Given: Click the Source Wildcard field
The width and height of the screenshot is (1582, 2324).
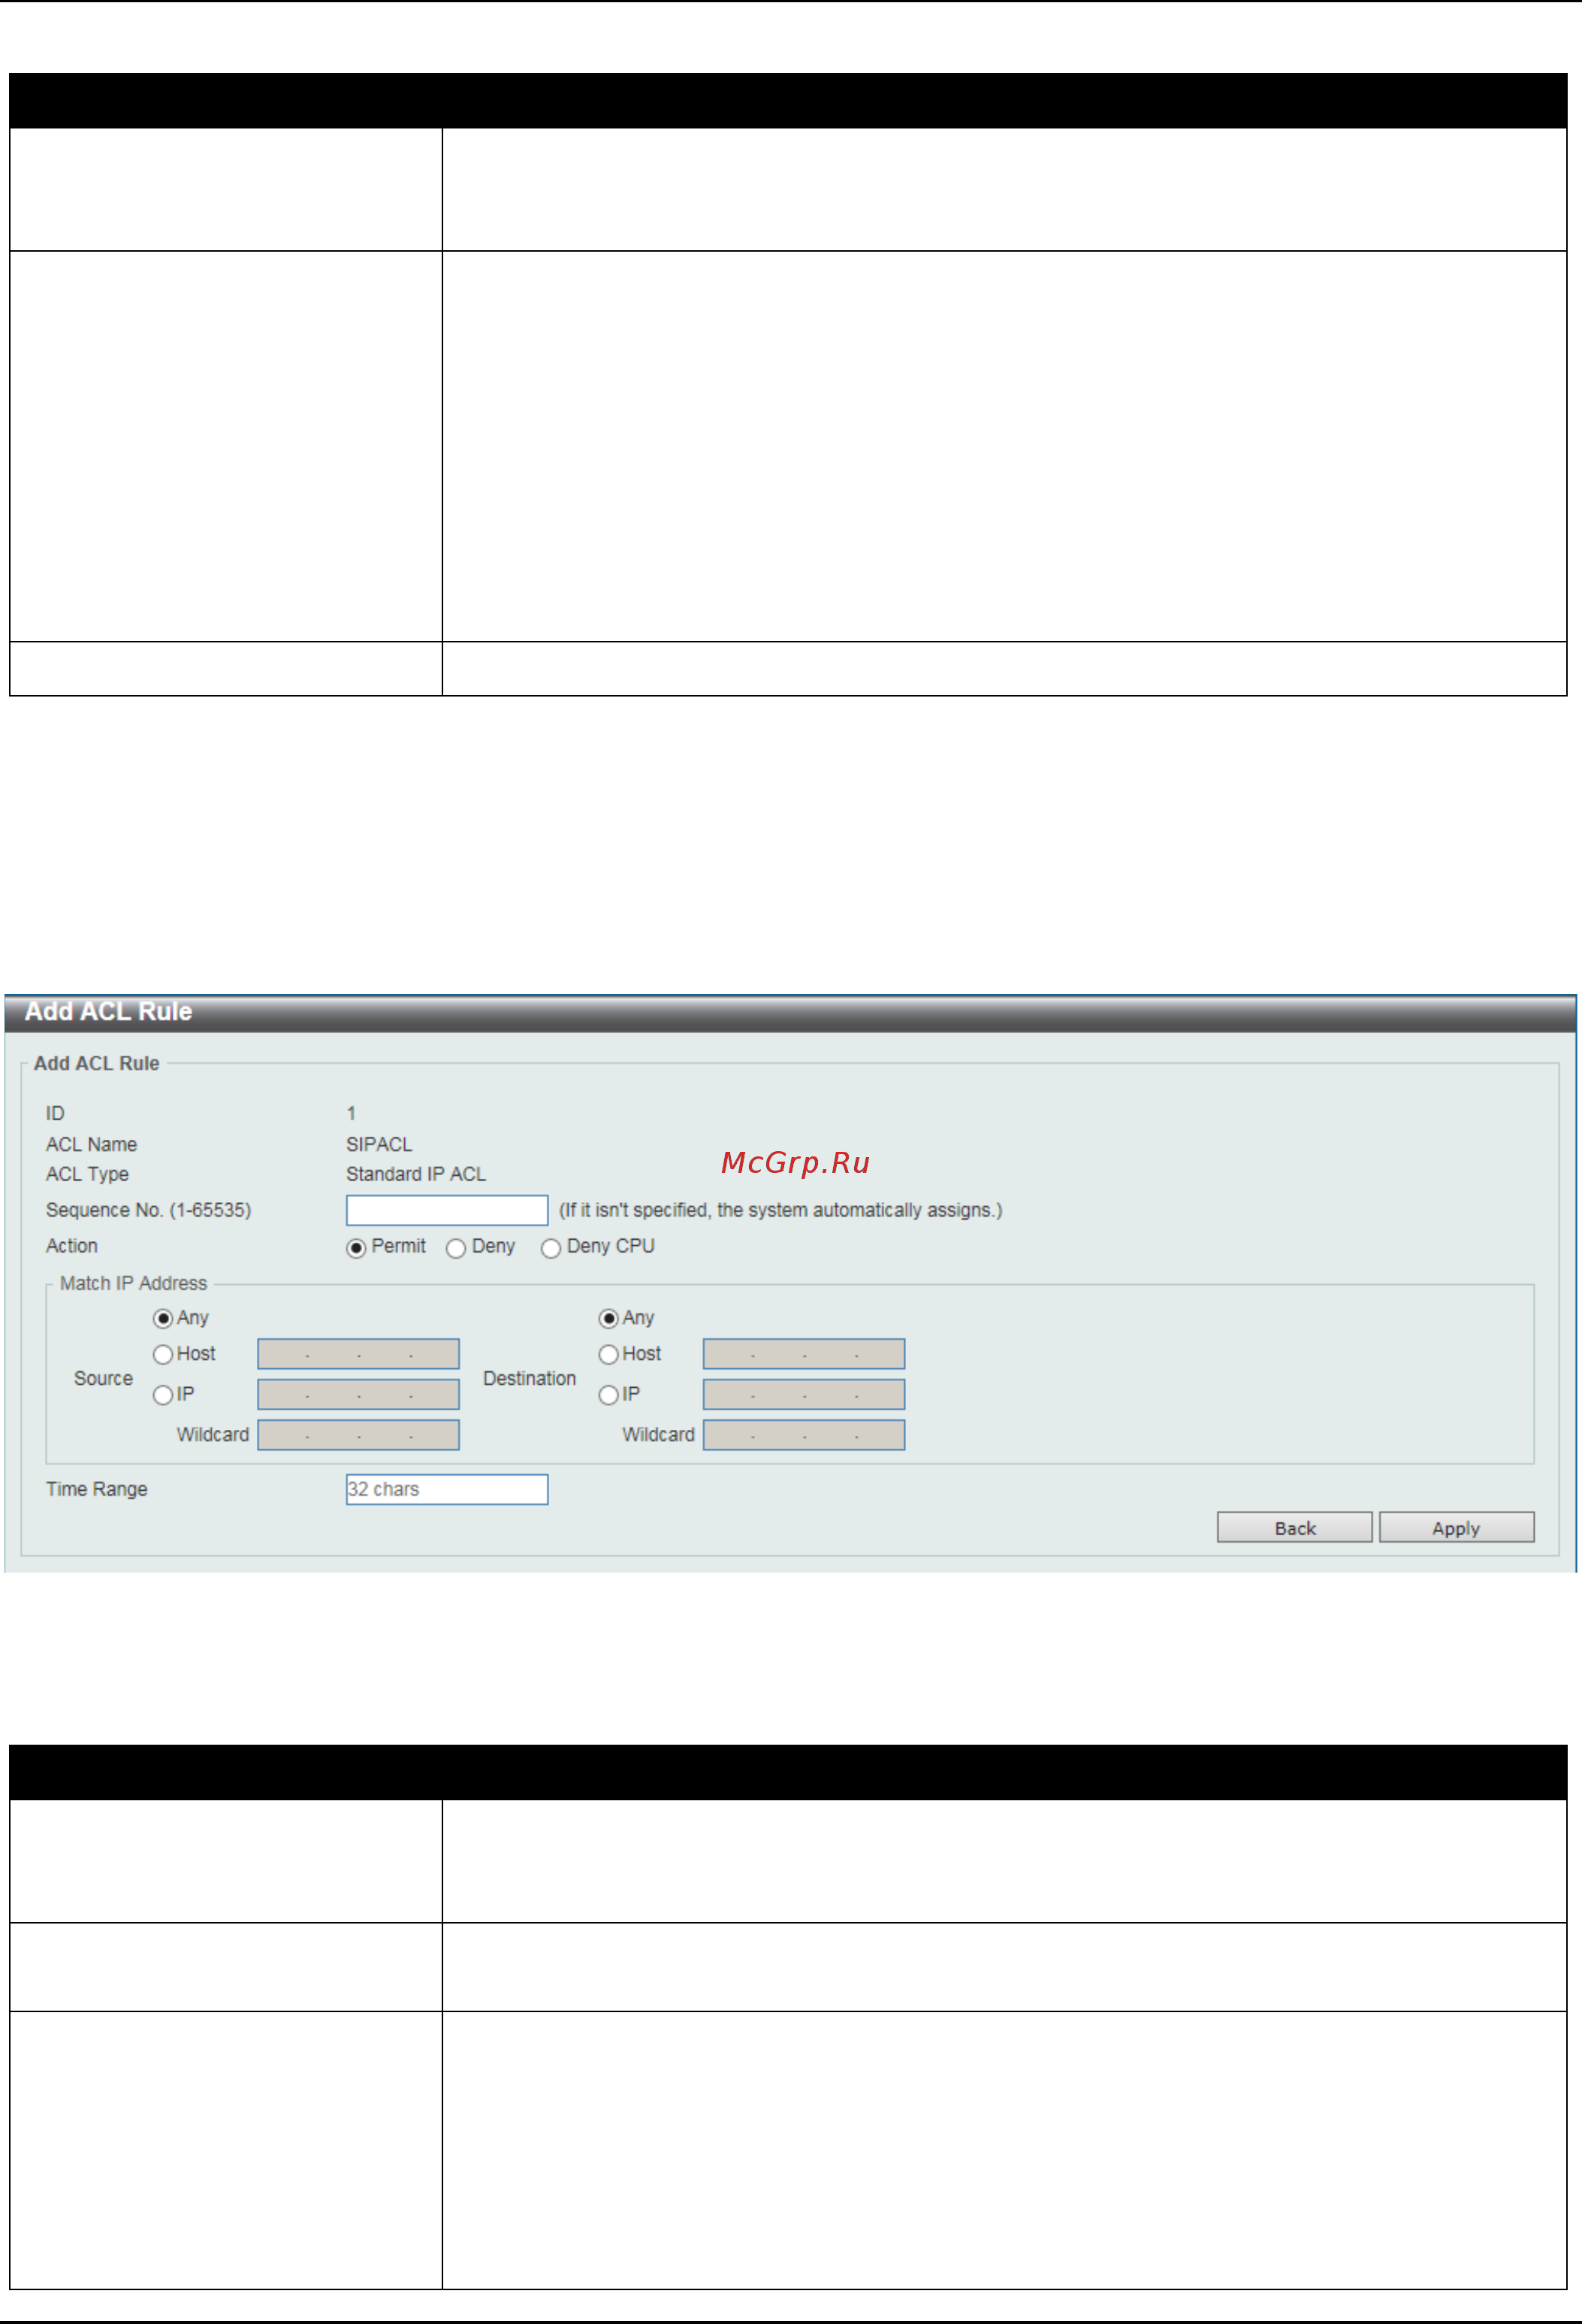Looking at the screenshot, I should (x=359, y=1435).
